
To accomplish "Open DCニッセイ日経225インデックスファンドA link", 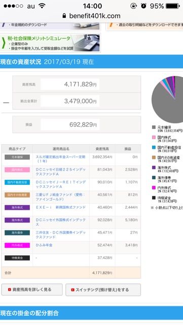I will click(60, 172).
